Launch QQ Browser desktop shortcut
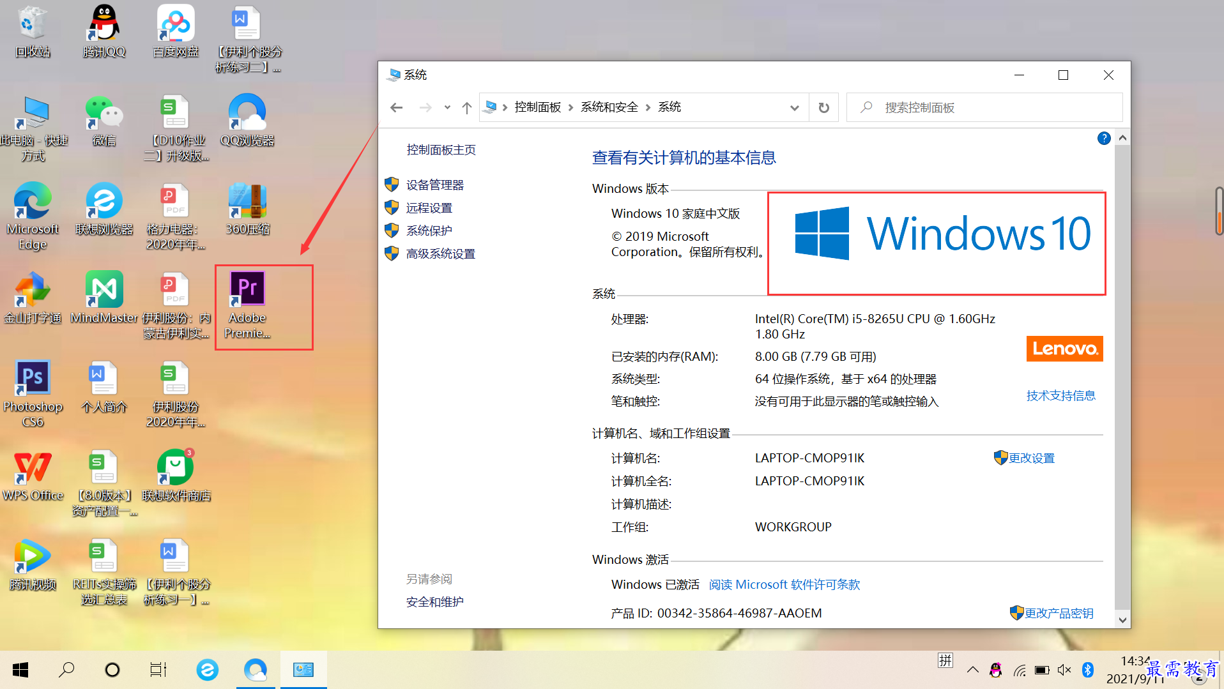Screen dimensions: 1224x689 click(x=247, y=121)
